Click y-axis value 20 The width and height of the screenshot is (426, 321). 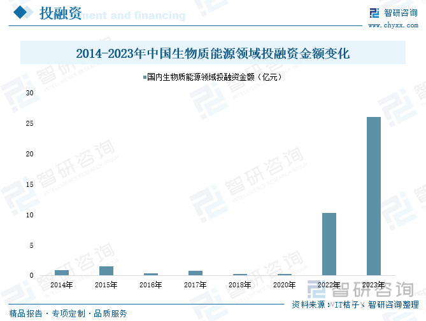point(30,154)
